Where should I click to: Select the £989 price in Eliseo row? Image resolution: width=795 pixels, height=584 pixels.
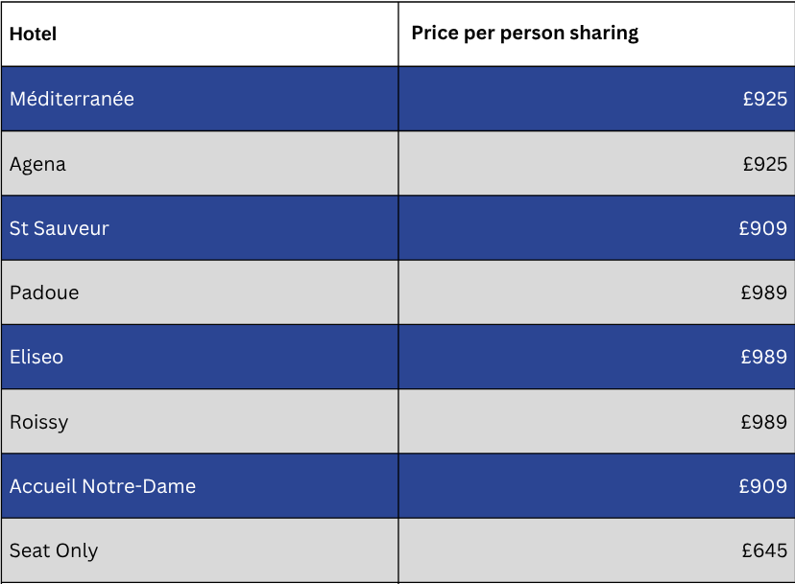pyautogui.click(x=763, y=357)
